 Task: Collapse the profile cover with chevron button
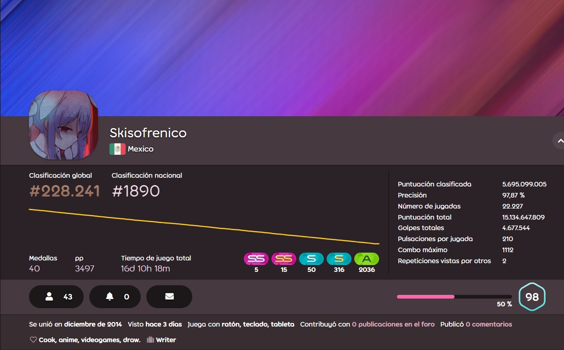[559, 141]
